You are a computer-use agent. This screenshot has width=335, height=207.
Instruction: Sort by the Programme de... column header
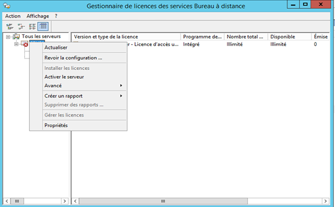(202, 37)
